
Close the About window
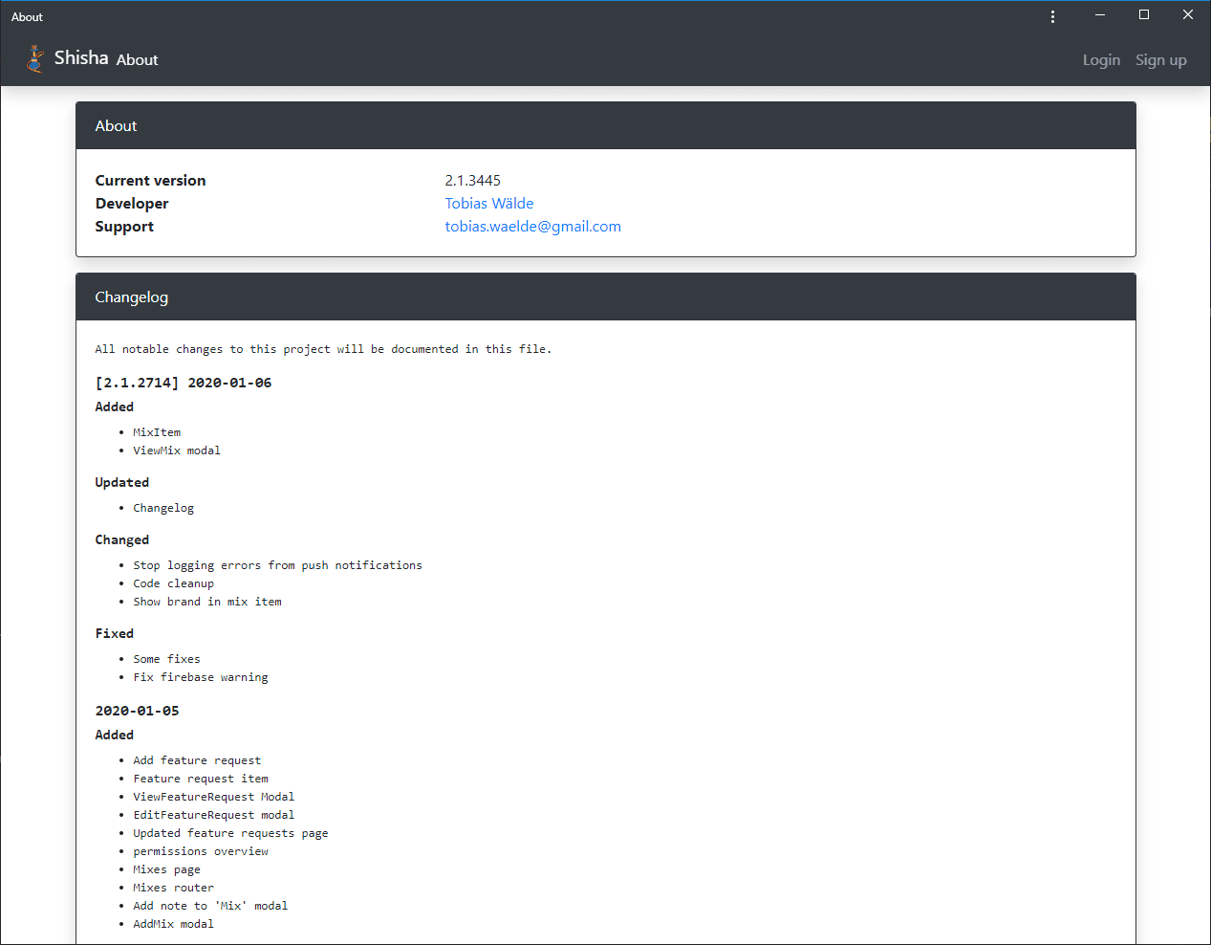[x=1188, y=14]
